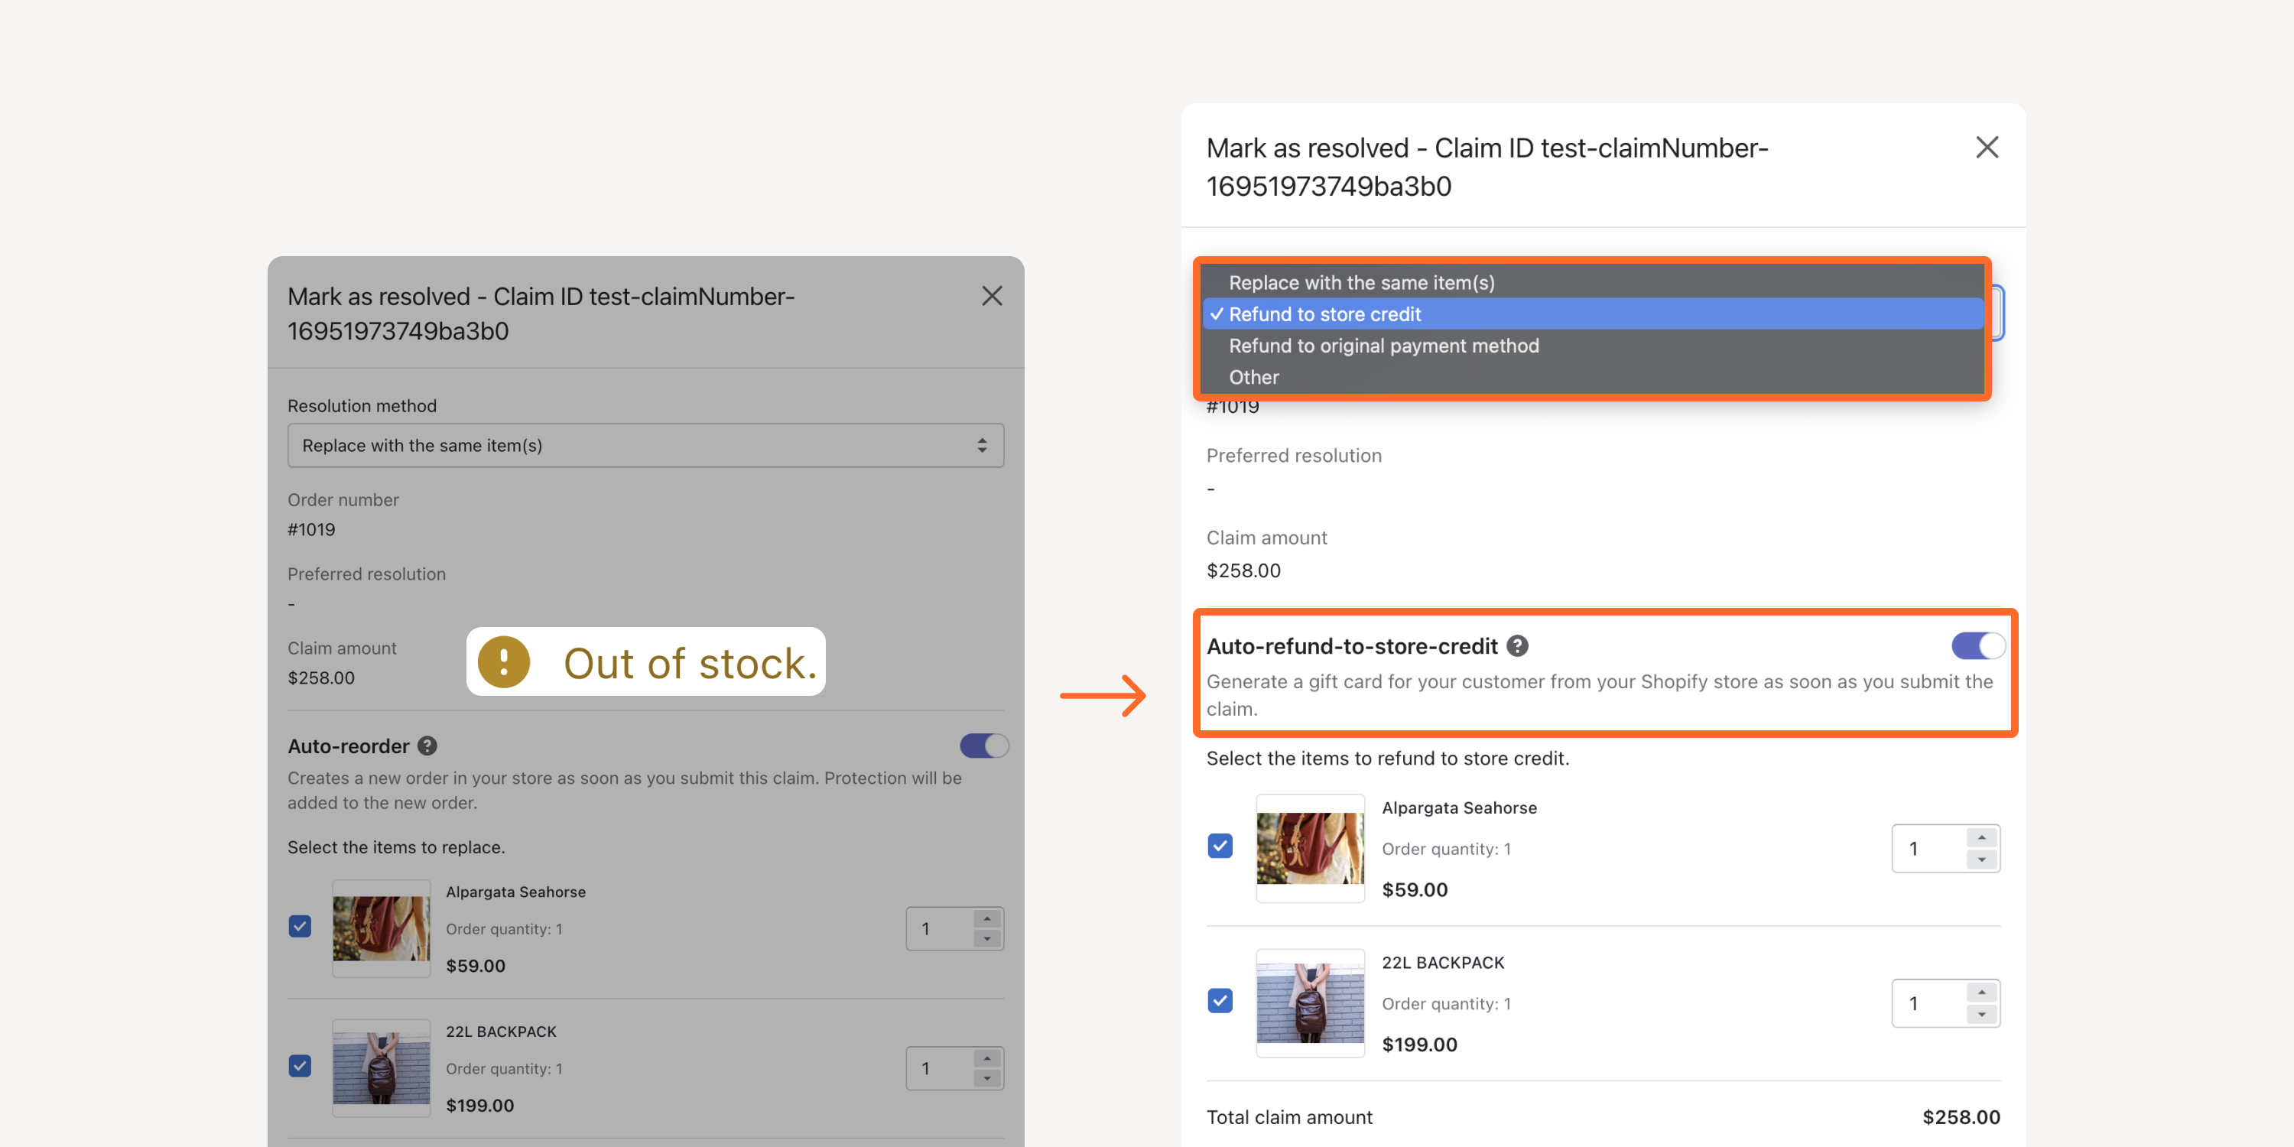Viewport: 2294px width, 1147px height.
Task: Decrease Alpargata Seahorse quantity in left dialog
Action: pos(986,938)
